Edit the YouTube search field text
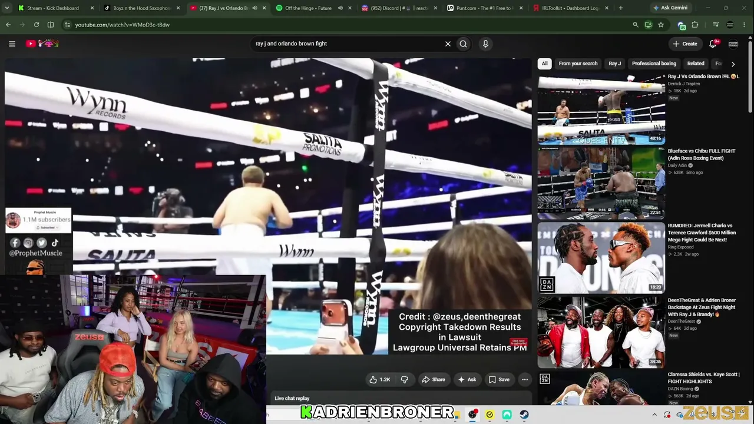 348,44
